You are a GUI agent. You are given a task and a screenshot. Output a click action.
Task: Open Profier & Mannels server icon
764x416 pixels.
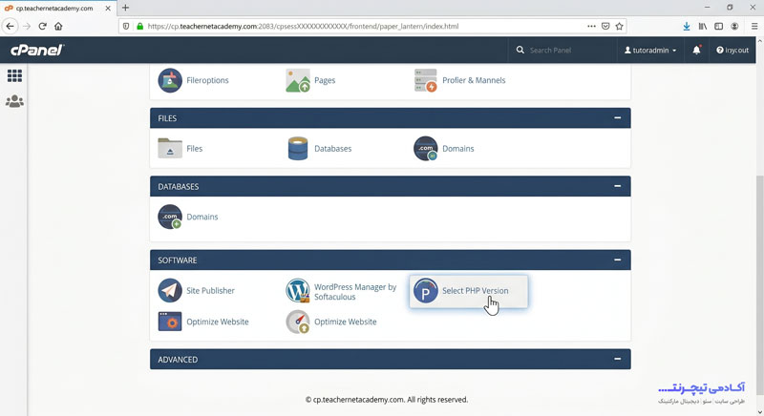(425, 80)
